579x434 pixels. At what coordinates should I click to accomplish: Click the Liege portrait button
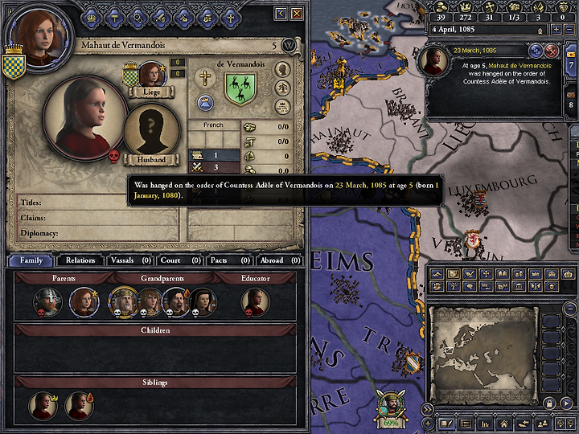click(x=151, y=75)
